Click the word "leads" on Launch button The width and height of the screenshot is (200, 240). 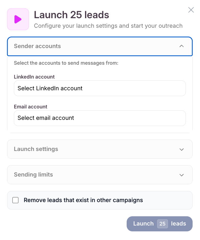point(179,224)
